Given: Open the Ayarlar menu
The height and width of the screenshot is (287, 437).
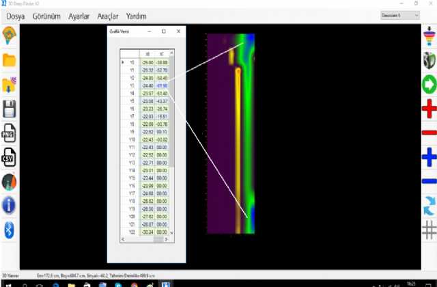Looking at the screenshot, I should coord(74,15).
